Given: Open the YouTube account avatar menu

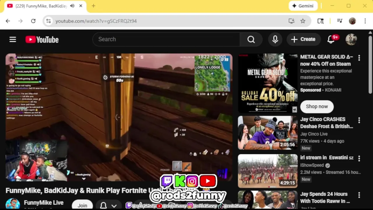Looking at the screenshot, I should pos(351,39).
